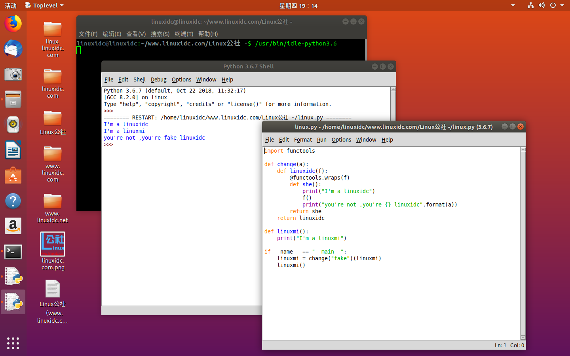
Task: Open power icon in top bar
Action: [553, 5]
